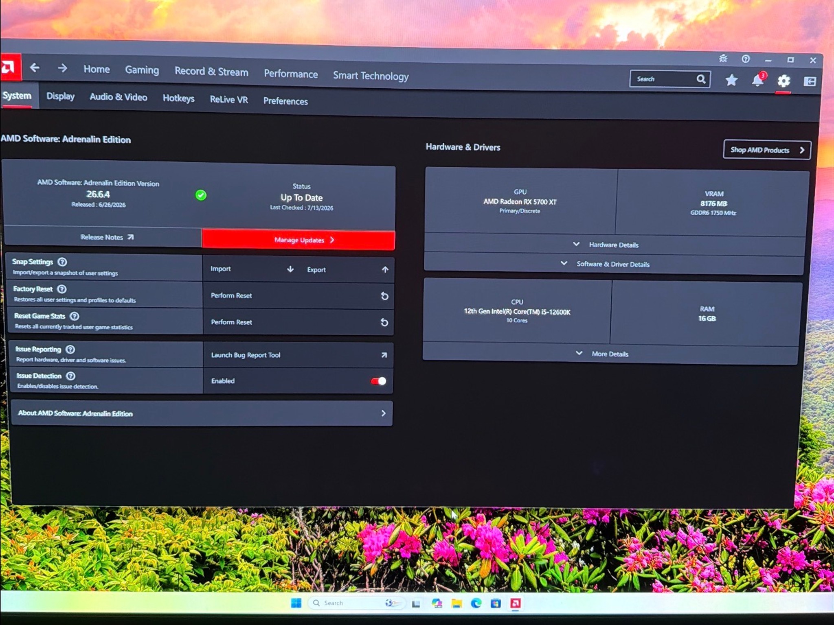Screen dimensions: 834x625
Task: Switch to the Display tab
Action: (60, 96)
